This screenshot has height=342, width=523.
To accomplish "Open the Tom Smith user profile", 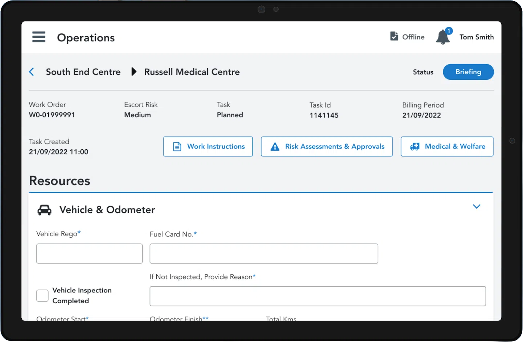I will pos(477,37).
